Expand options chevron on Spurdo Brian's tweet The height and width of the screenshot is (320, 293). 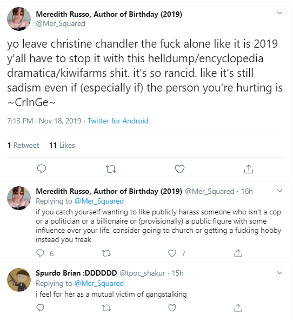(280, 273)
